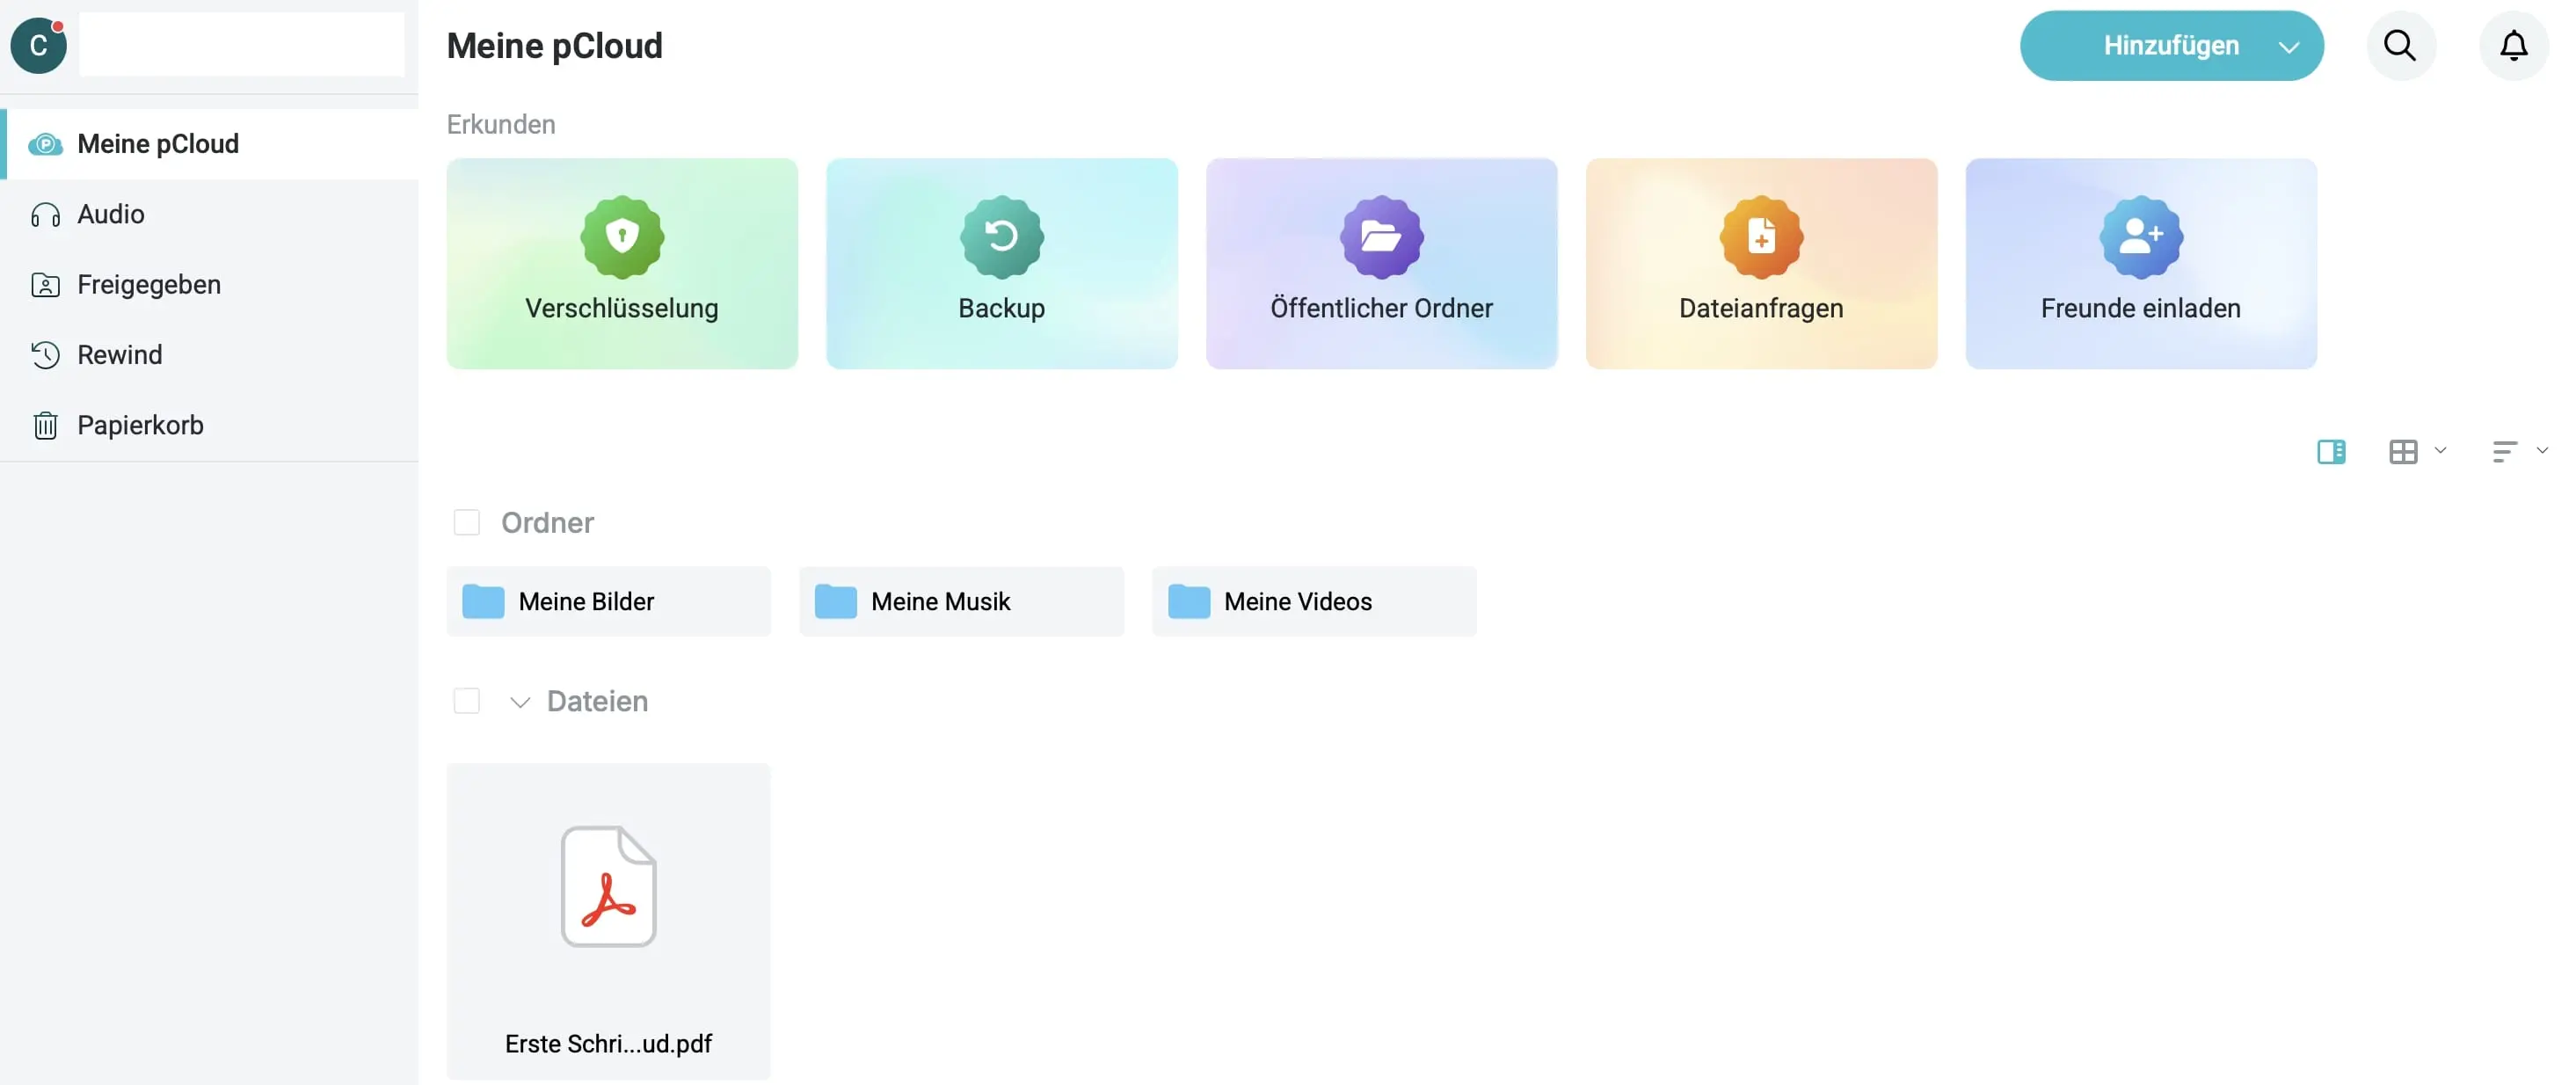Screen dimensions: 2576x1085
Task: Click the sort order icon
Action: coord(2503,452)
